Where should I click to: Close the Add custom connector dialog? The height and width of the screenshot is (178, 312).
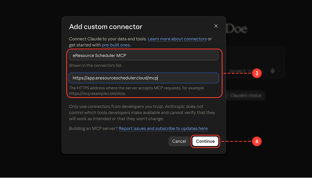216,26
